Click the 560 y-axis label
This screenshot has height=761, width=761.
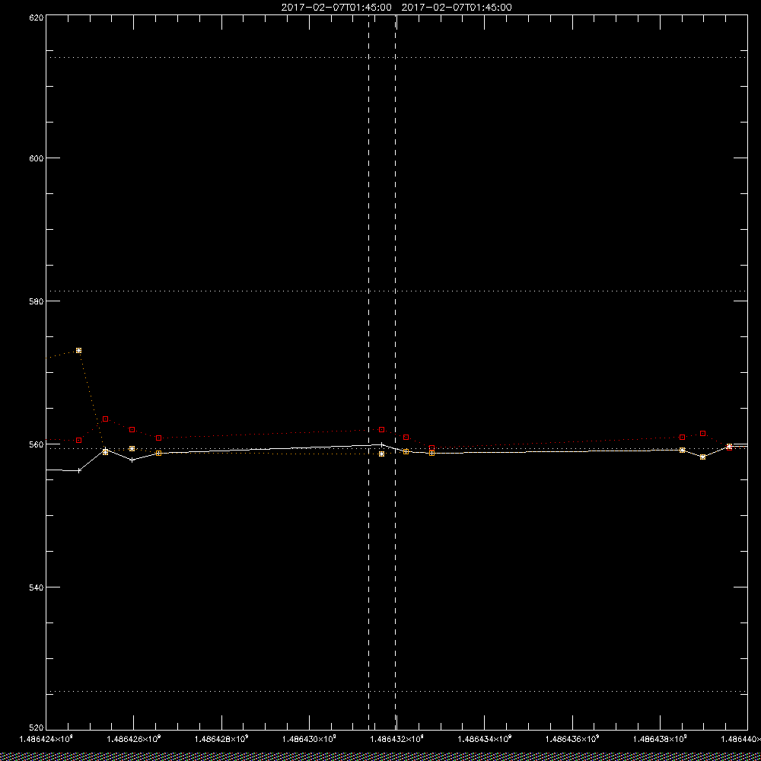click(37, 444)
